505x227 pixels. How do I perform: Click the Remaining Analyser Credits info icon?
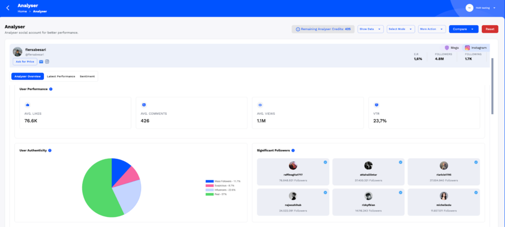(298, 29)
